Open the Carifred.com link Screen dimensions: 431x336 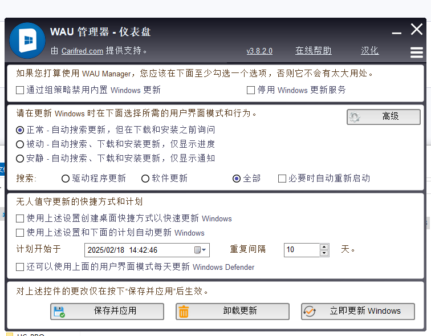[x=82, y=51]
